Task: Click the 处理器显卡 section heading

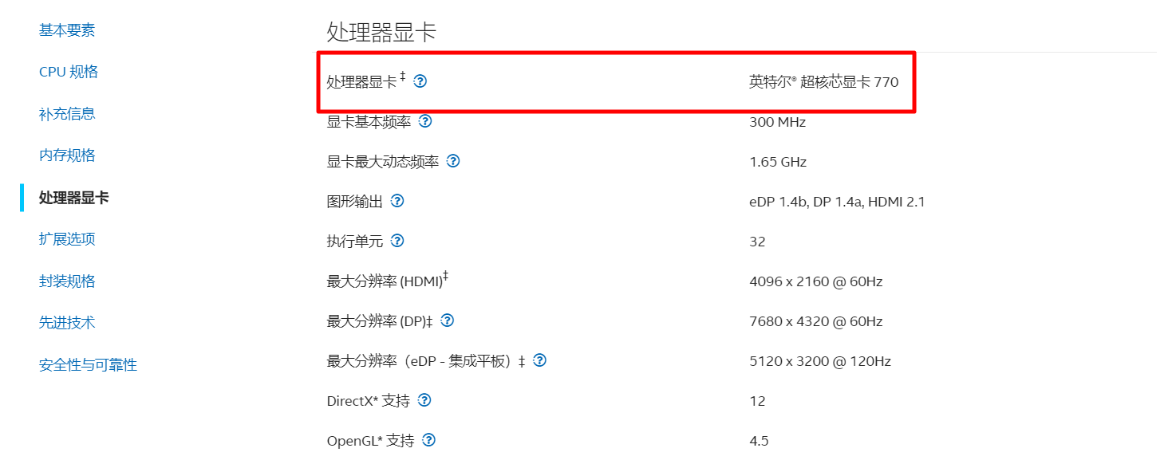Action: pos(381,33)
